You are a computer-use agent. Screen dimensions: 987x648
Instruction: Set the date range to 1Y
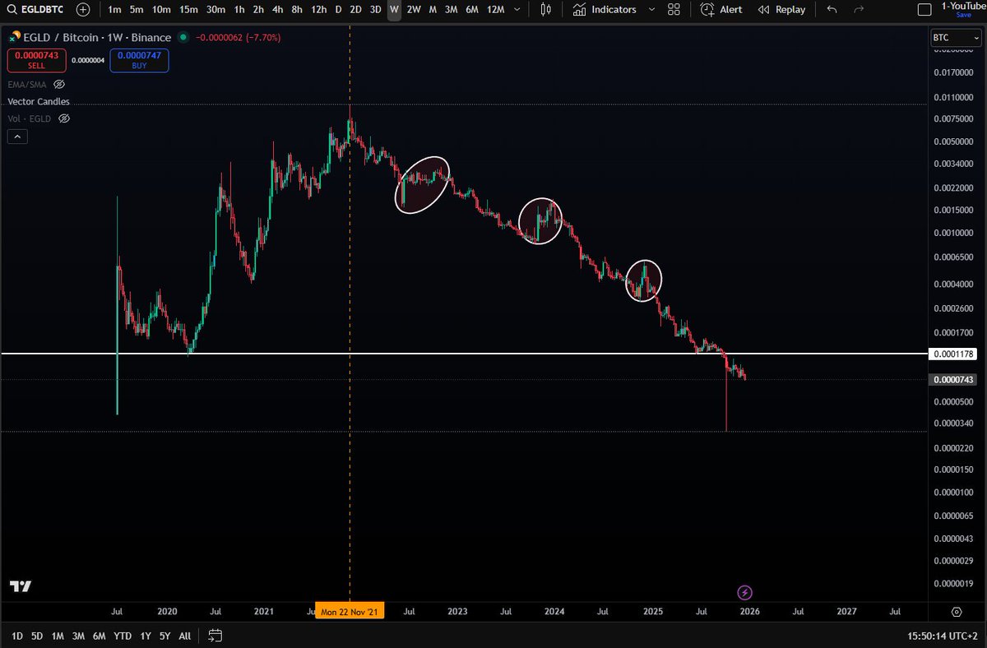[x=146, y=636]
